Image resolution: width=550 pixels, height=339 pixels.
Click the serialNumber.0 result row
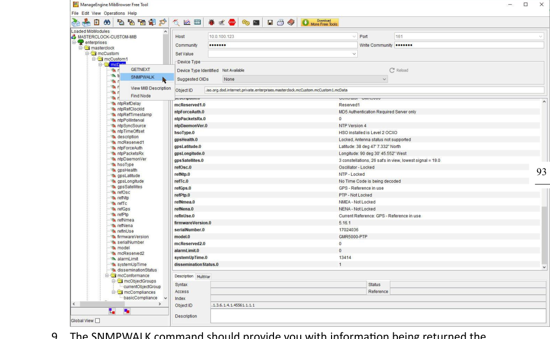(357, 230)
